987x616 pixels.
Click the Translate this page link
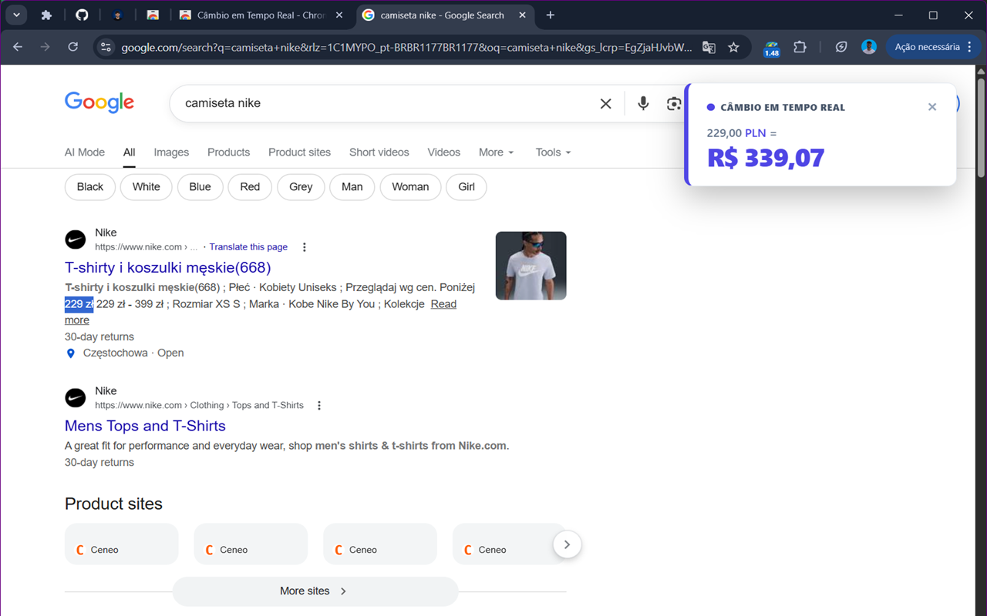click(x=248, y=247)
